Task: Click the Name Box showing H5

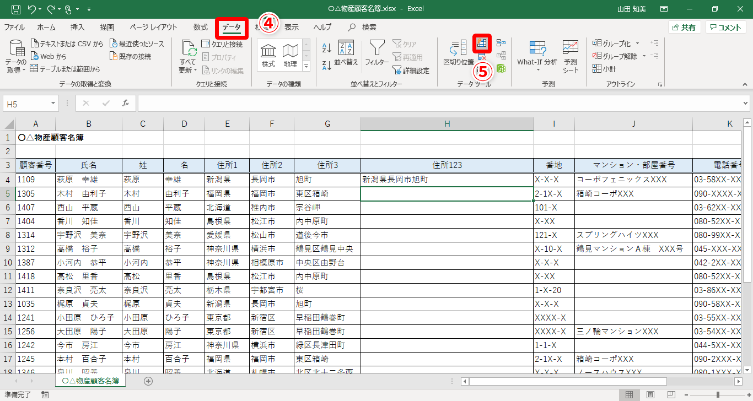Action: [26, 104]
